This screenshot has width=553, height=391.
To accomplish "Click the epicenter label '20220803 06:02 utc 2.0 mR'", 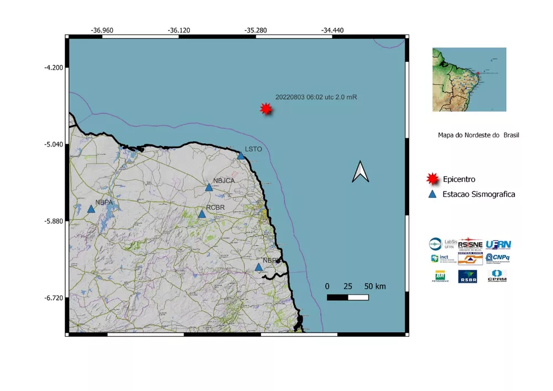I will pyautogui.click(x=316, y=97).
